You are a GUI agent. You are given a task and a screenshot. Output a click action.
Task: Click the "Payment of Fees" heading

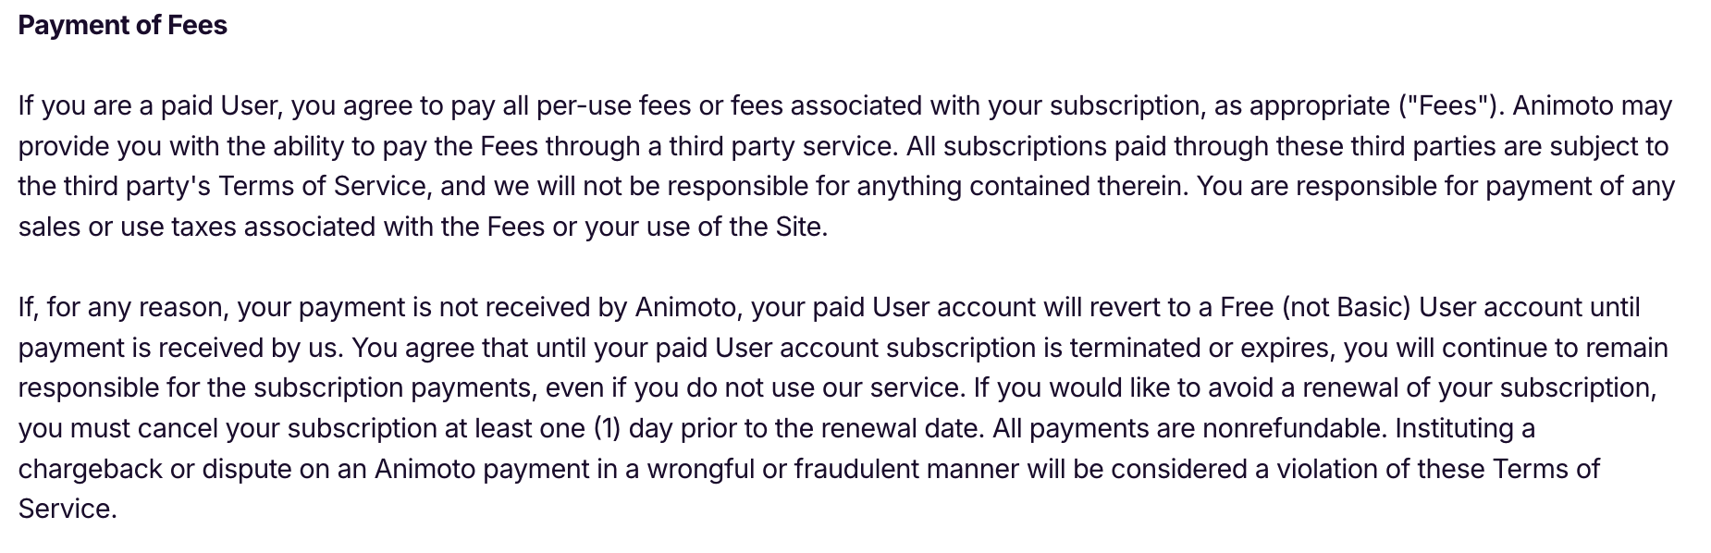pos(122,25)
